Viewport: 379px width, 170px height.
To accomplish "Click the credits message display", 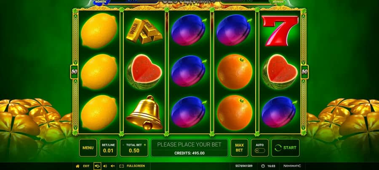I will [x=189, y=148].
